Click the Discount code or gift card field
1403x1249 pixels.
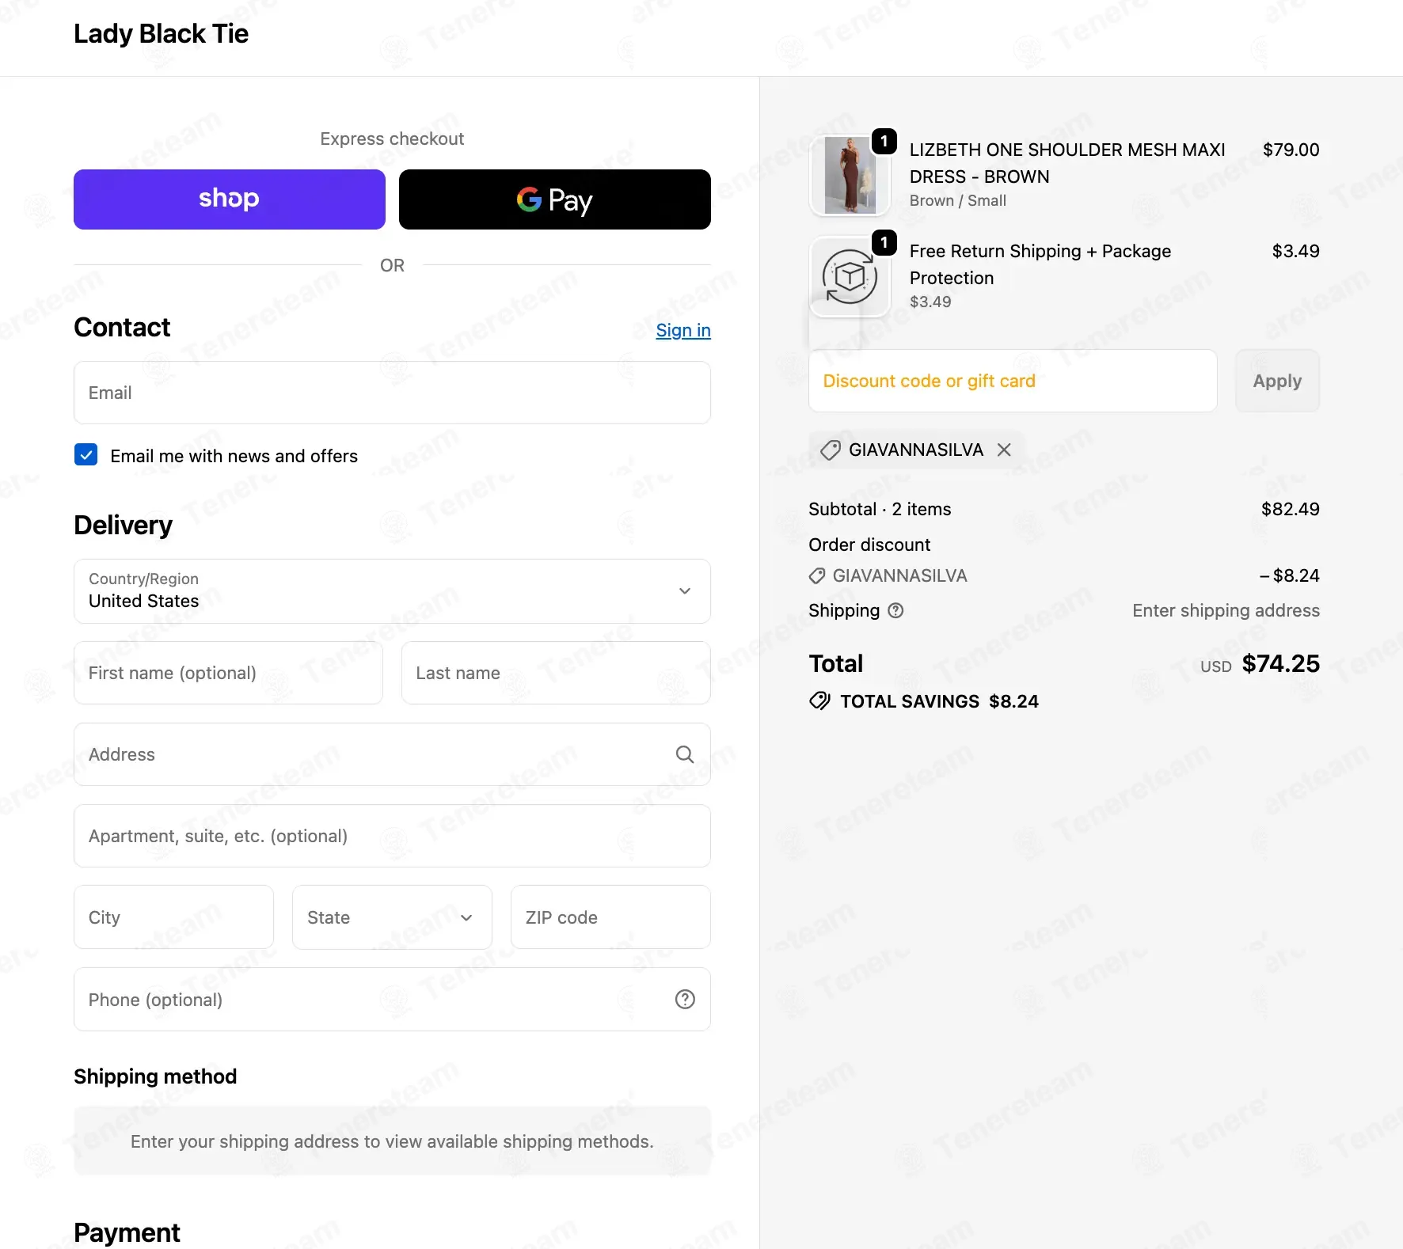1012,381
